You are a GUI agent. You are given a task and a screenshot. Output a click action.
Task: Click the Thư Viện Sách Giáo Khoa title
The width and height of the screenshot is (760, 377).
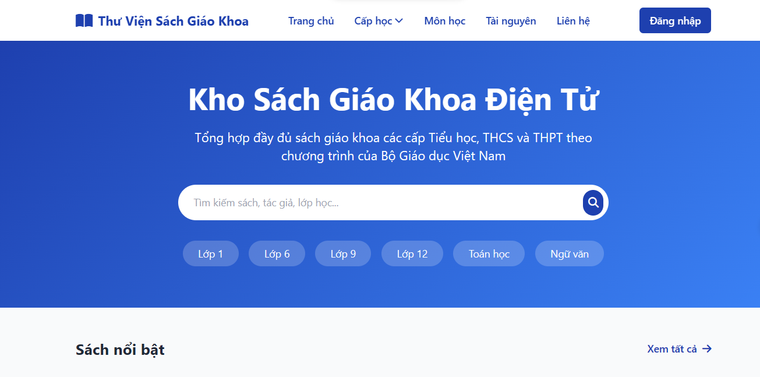173,21
